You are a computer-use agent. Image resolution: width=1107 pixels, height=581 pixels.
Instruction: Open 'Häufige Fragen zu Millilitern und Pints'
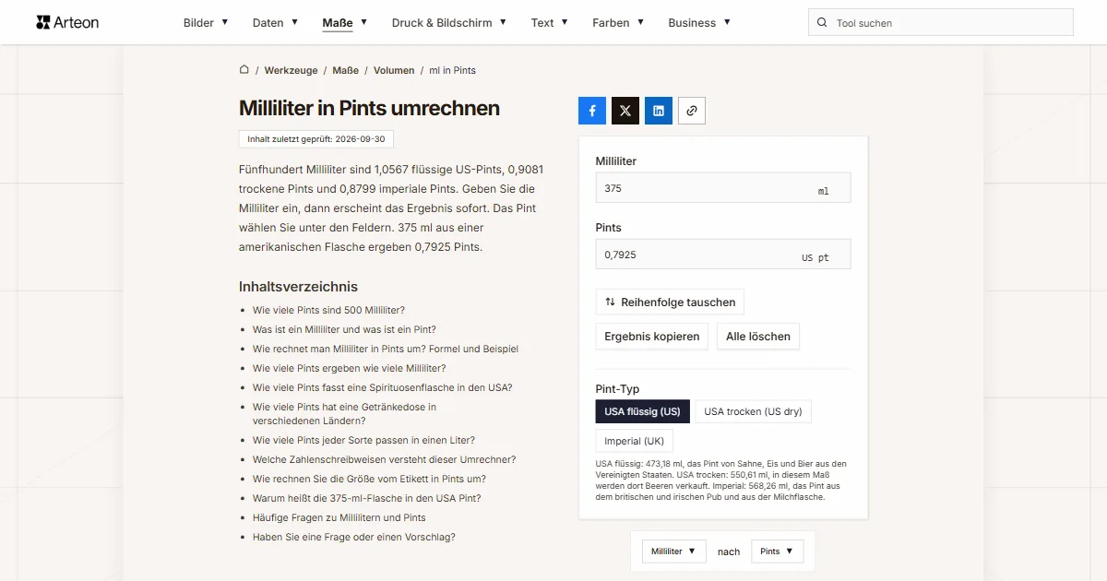339,517
